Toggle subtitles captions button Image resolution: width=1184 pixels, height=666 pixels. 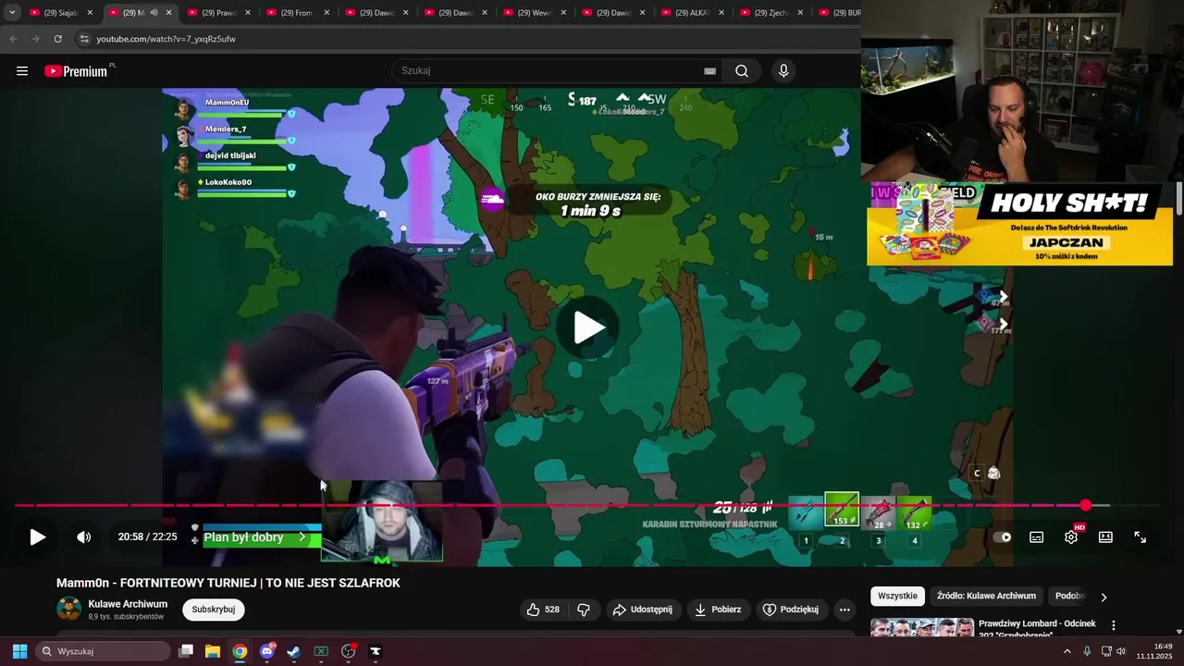pos(1037,537)
